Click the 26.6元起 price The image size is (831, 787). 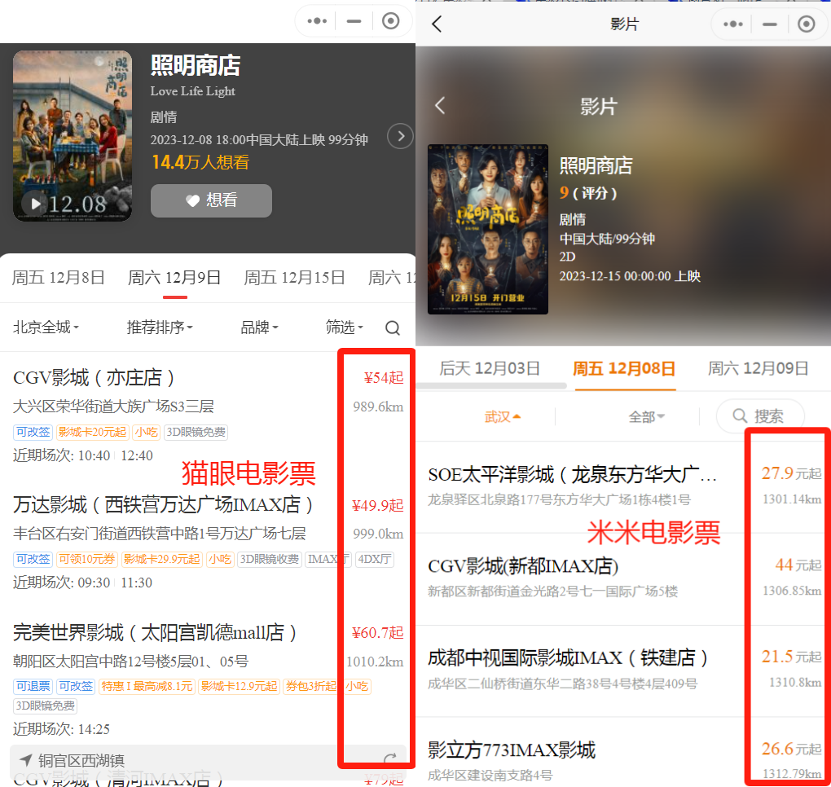(x=791, y=749)
